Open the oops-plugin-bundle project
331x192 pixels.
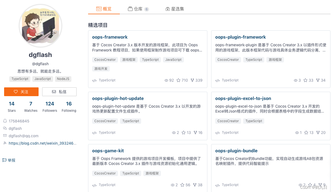[x=236, y=151]
